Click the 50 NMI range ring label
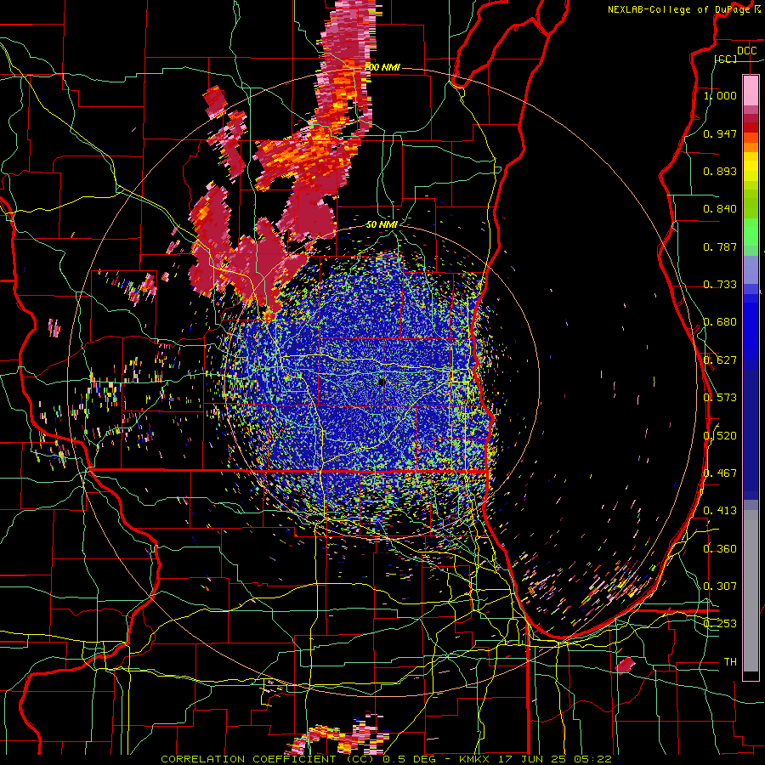This screenshot has width=765, height=765. click(382, 224)
